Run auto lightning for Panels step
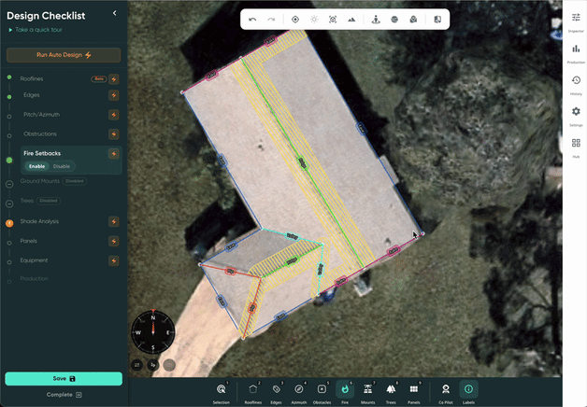This screenshot has height=407, width=587. (114, 241)
